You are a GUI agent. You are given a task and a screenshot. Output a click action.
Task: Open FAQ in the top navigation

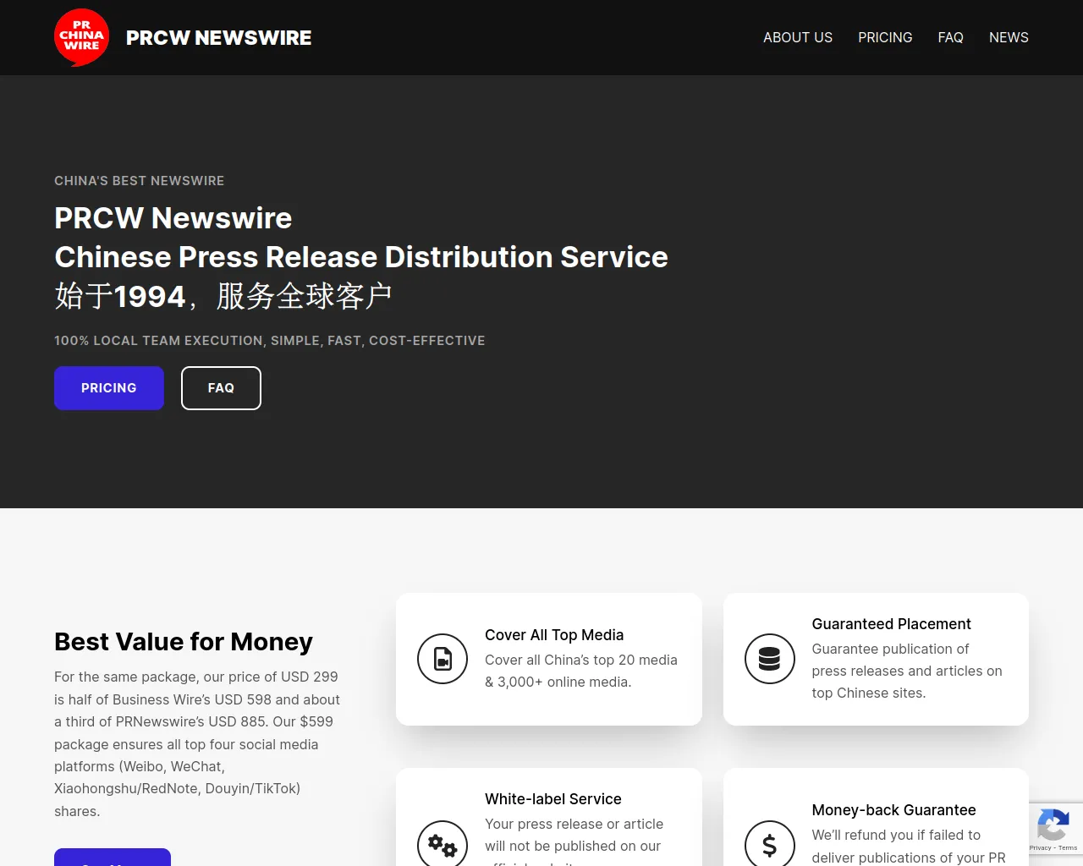[x=950, y=37]
